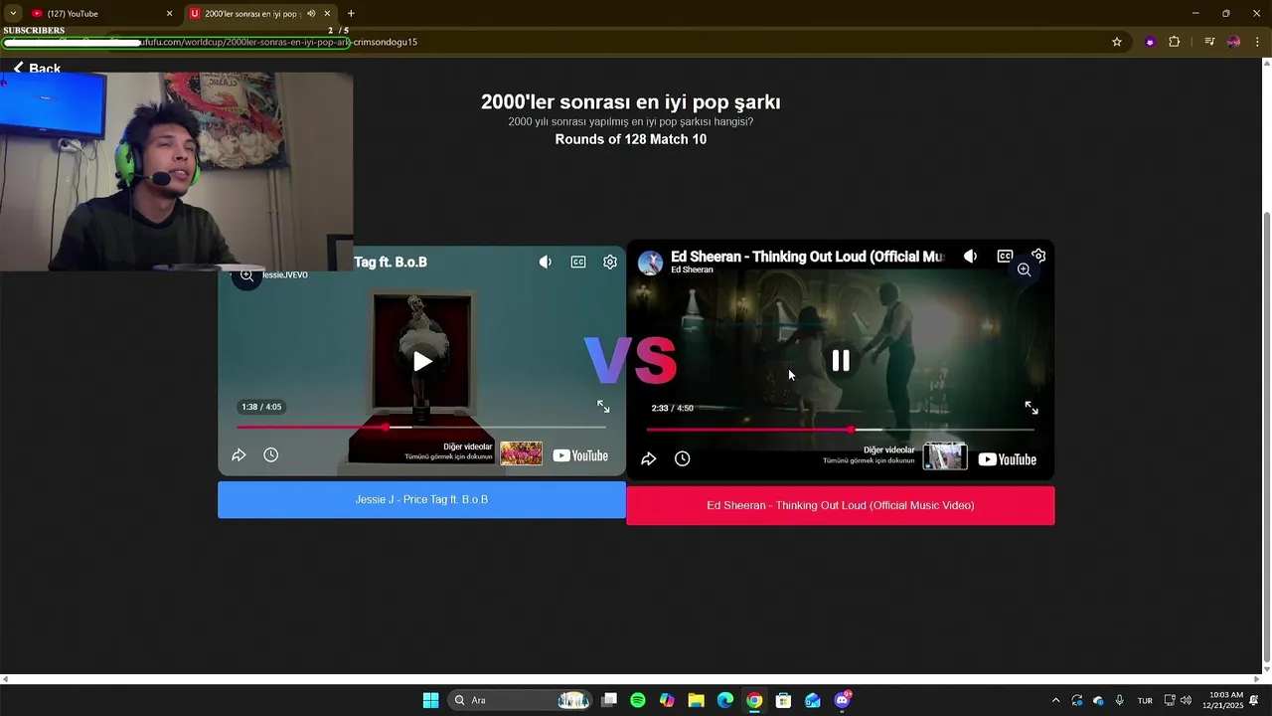Open the purple extension icon in toolbar
Viewport: 1272px width, 716px height.
click(x=1150, y=42)
